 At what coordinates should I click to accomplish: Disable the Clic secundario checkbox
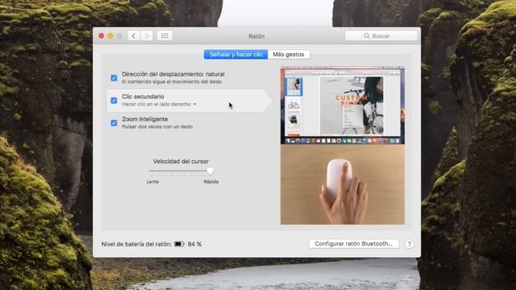pos(114,100)
